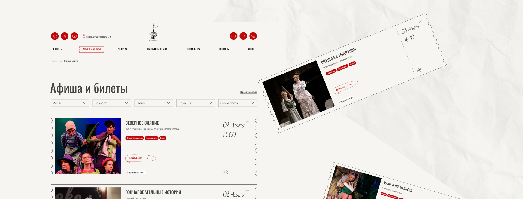Click the address text Казань, улица Островского, 10

pos(99,37)
